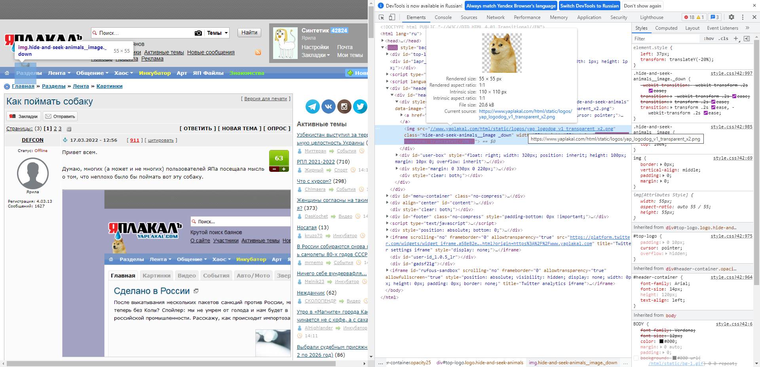Open the Темы search scope dropdown
The image size is (760, 367).
click(217, 33)
